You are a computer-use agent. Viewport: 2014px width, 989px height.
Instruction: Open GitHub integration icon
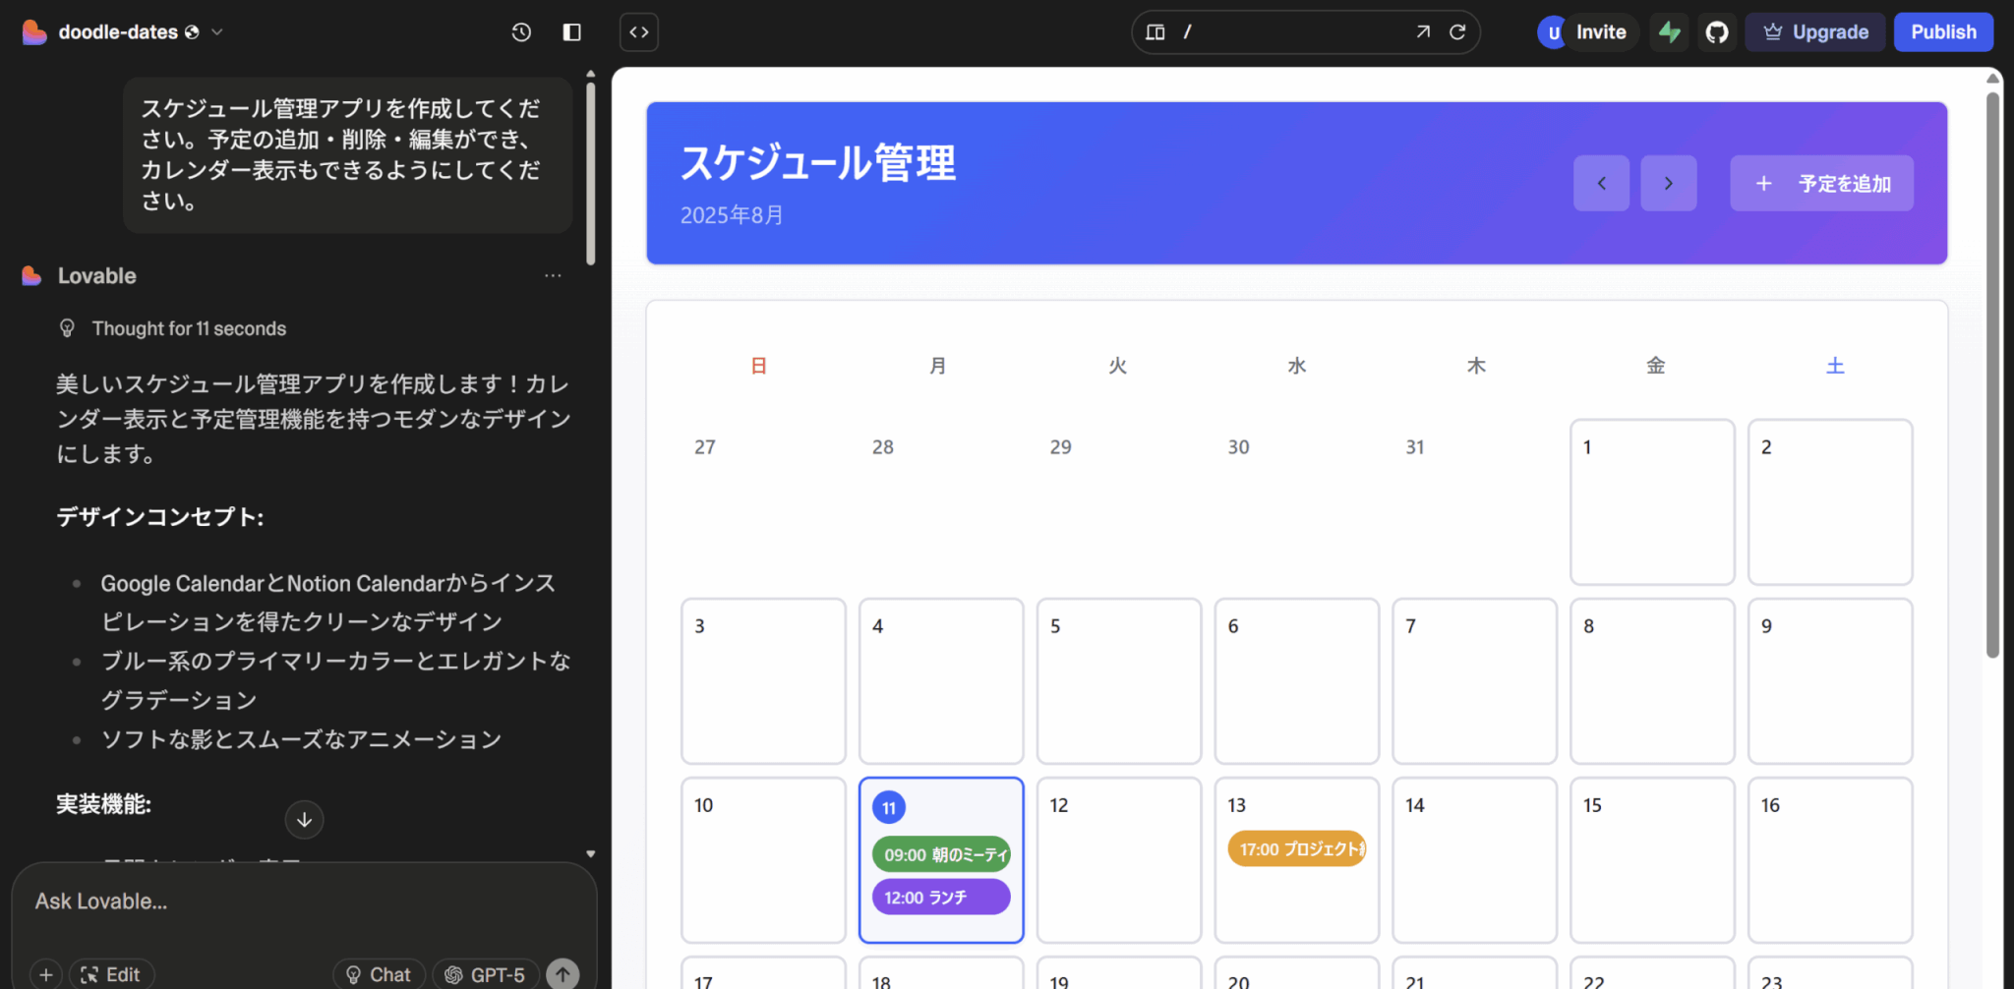[x=1717, y=32]
